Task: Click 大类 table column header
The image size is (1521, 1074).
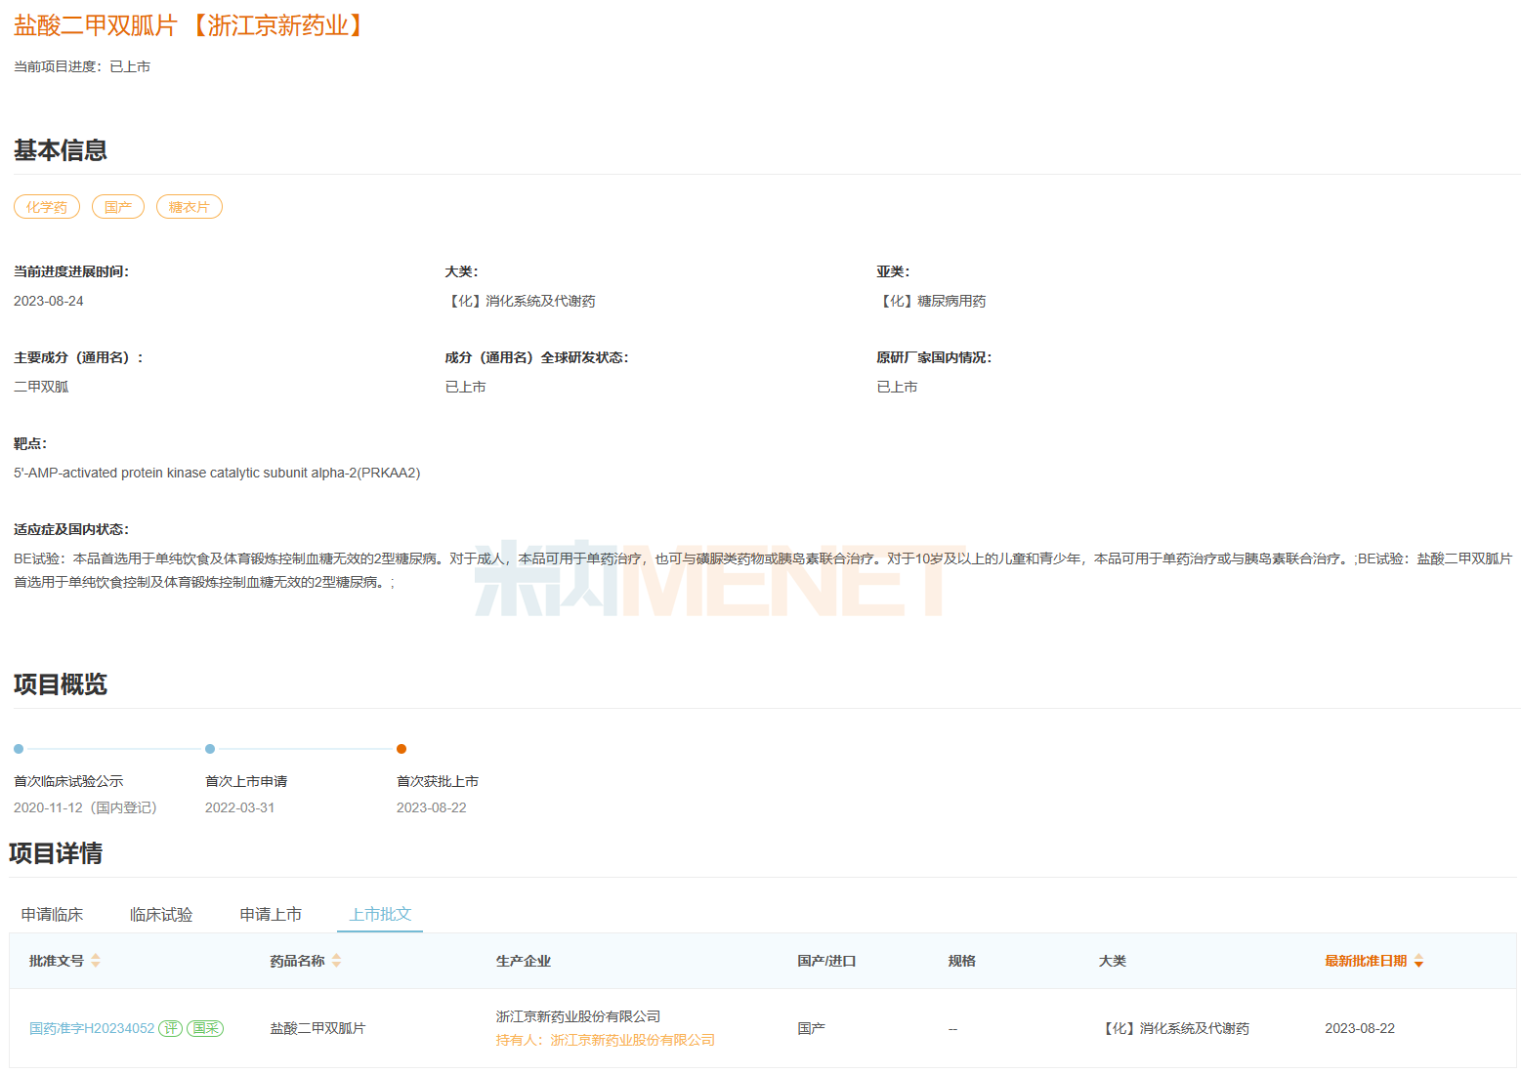Action: (x=1113, y=961)
